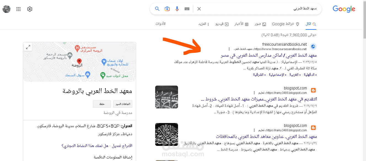The width and height of the screenshot is (366, 161).
Task: Click اتجاهات السير directions button
Action: 123,104
